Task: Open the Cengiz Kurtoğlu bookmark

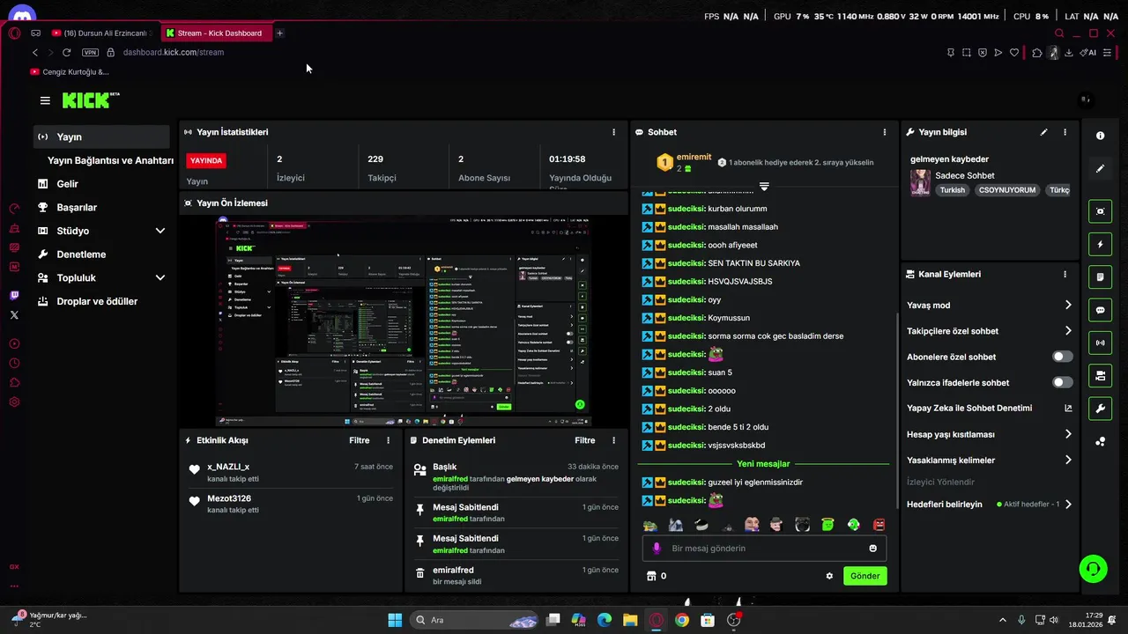Action: (70, 72)
